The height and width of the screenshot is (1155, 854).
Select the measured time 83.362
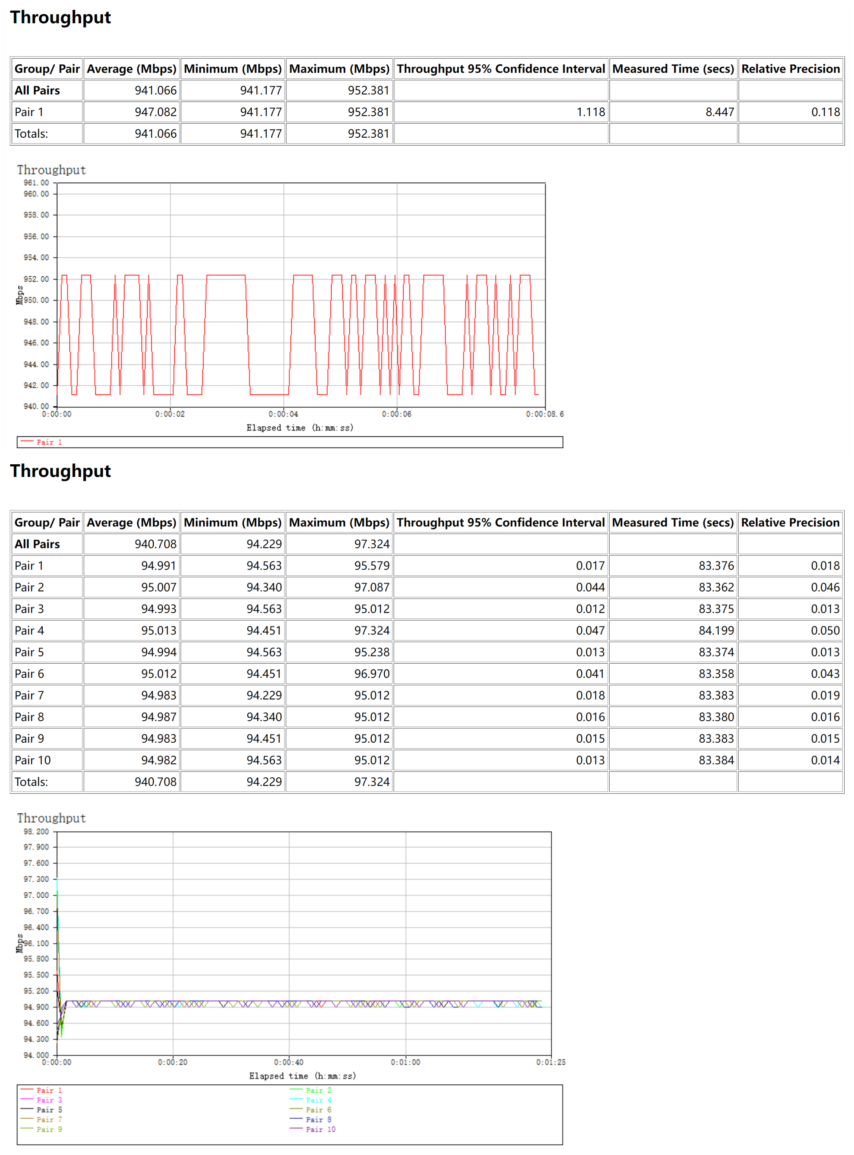pos(716,587)
